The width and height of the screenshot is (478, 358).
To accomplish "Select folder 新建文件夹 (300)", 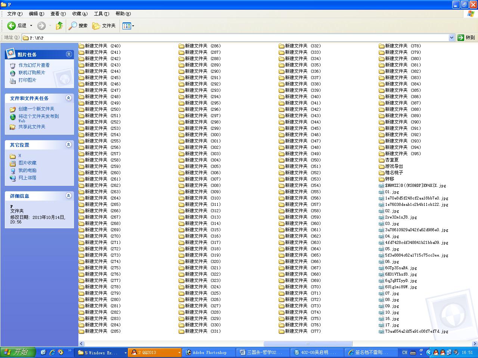I will coord(200,135).
